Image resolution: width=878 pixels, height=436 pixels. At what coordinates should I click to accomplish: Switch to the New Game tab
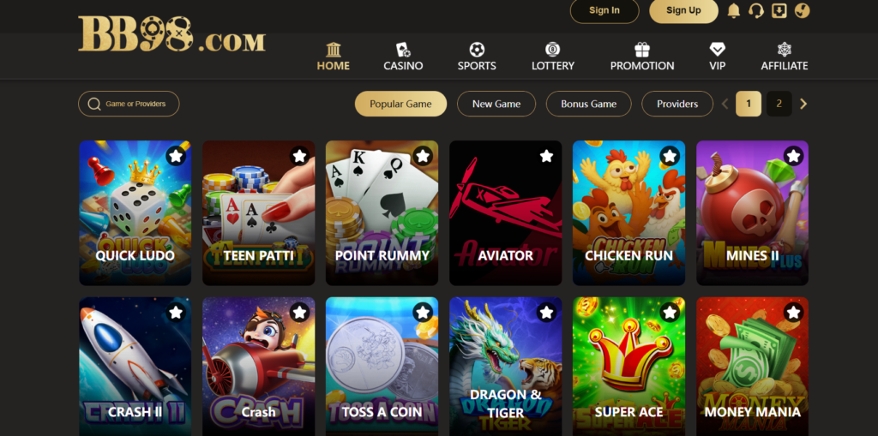click(x=496, y=105)
